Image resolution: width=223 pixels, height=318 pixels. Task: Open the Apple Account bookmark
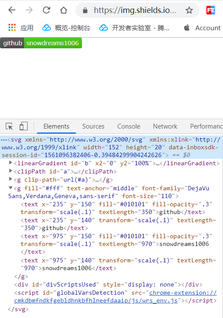[202, 28]
